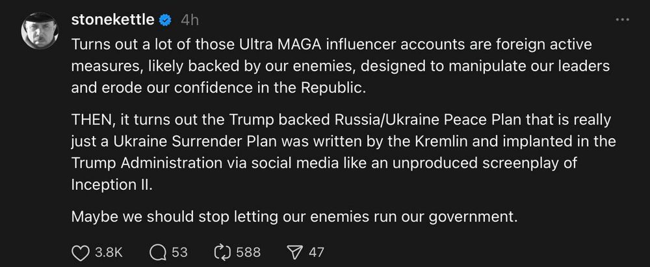Click the sentence "Maybe we should stop letting"
The height and width of the screenshot is (267, 650).
[294, 216]
